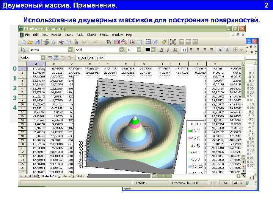Align cell text right
This screenshot has height=204, width=273.
(205, 50)
